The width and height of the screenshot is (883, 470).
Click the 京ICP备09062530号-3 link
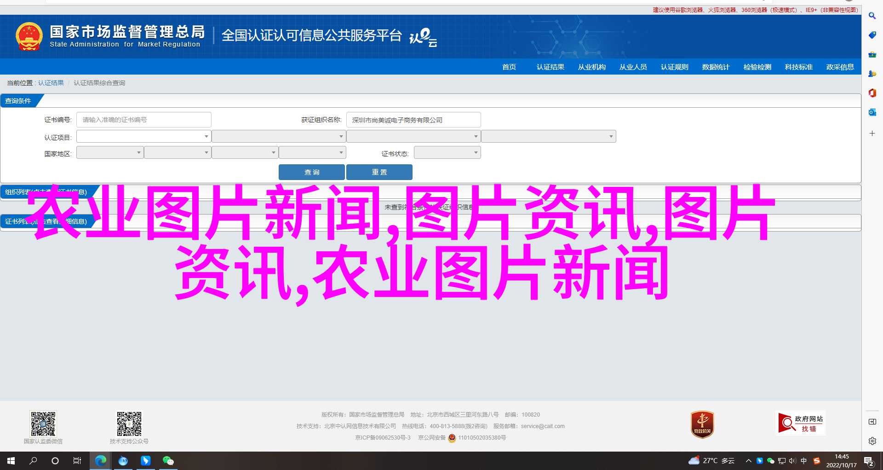383,438
